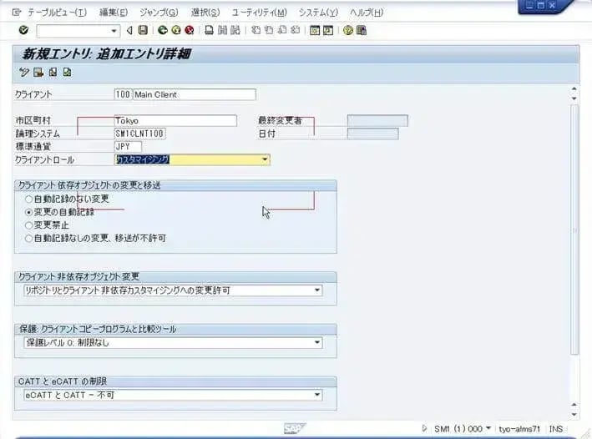Open the 編集(E) menu
592x439 pixels.
click(x=114, y=13)
